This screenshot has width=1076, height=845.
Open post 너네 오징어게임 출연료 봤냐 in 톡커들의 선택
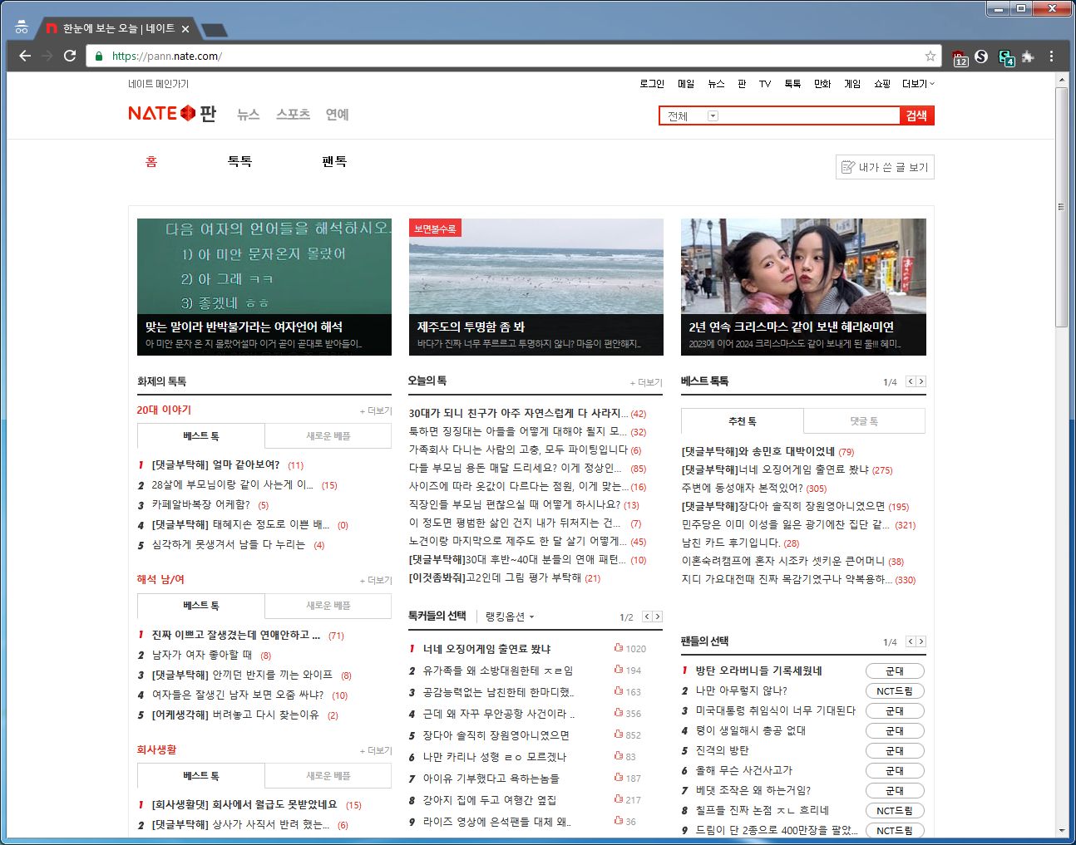pyautogui.click(x=486, y=649)
